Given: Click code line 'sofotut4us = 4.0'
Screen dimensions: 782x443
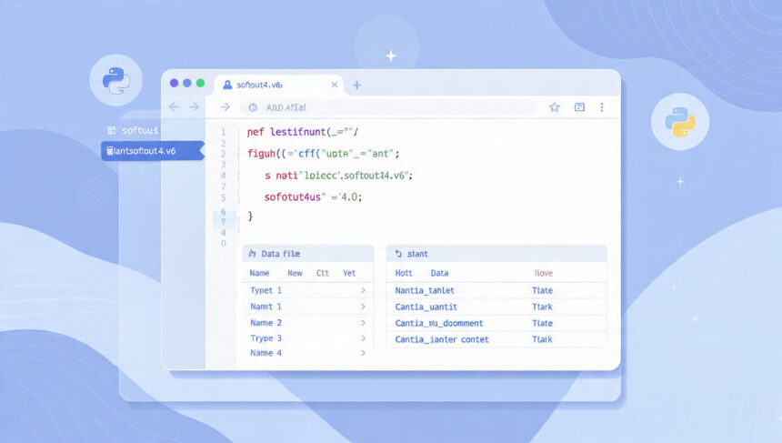Looking at the screenshot, I should tap(313, 197).
